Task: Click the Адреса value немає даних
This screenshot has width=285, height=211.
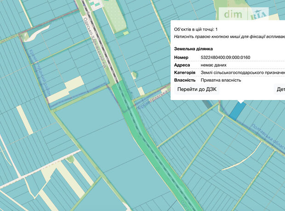Action: coord(214,65)
